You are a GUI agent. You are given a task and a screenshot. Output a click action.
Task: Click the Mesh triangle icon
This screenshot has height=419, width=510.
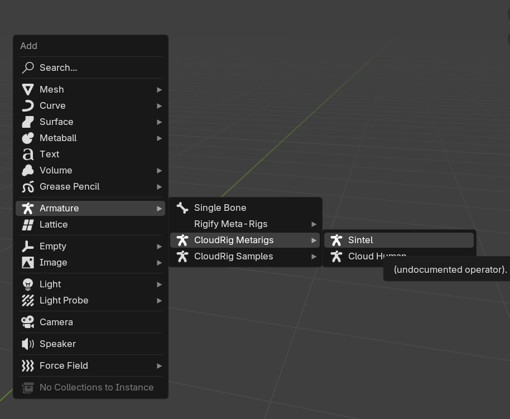click(x=28, y=89)
